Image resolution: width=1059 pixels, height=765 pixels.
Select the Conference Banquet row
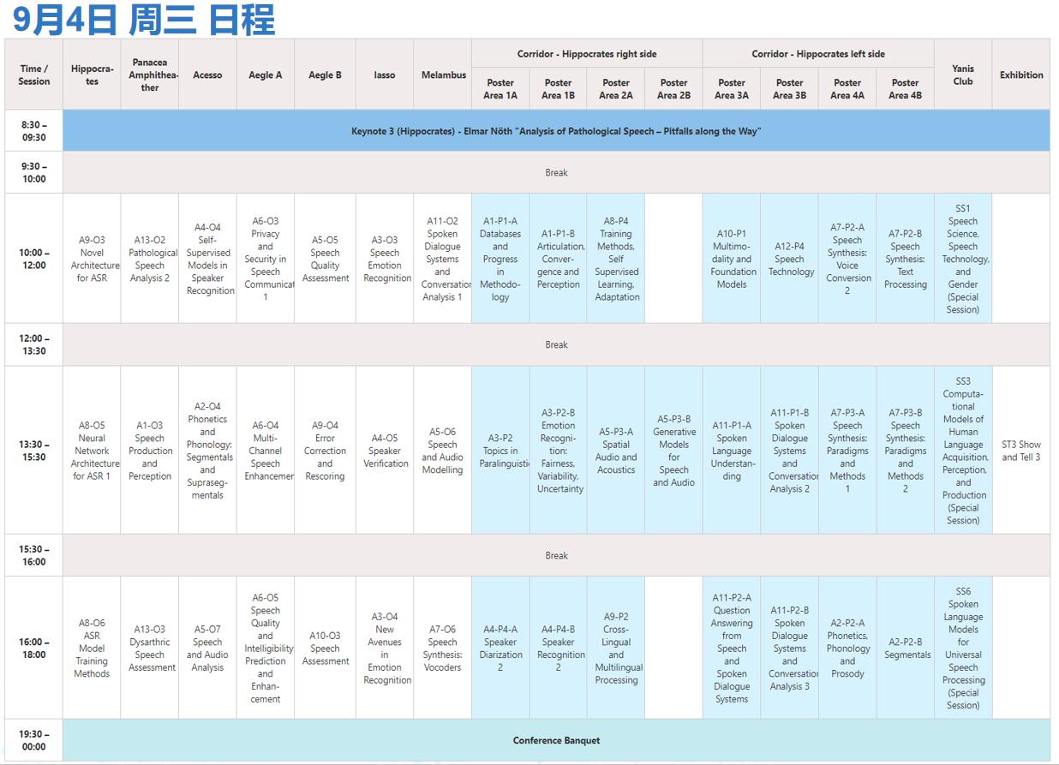(556, 740)
